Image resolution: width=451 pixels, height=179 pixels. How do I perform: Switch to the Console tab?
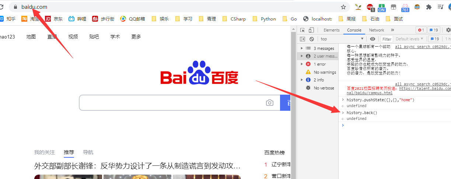[x=354, y=30]
